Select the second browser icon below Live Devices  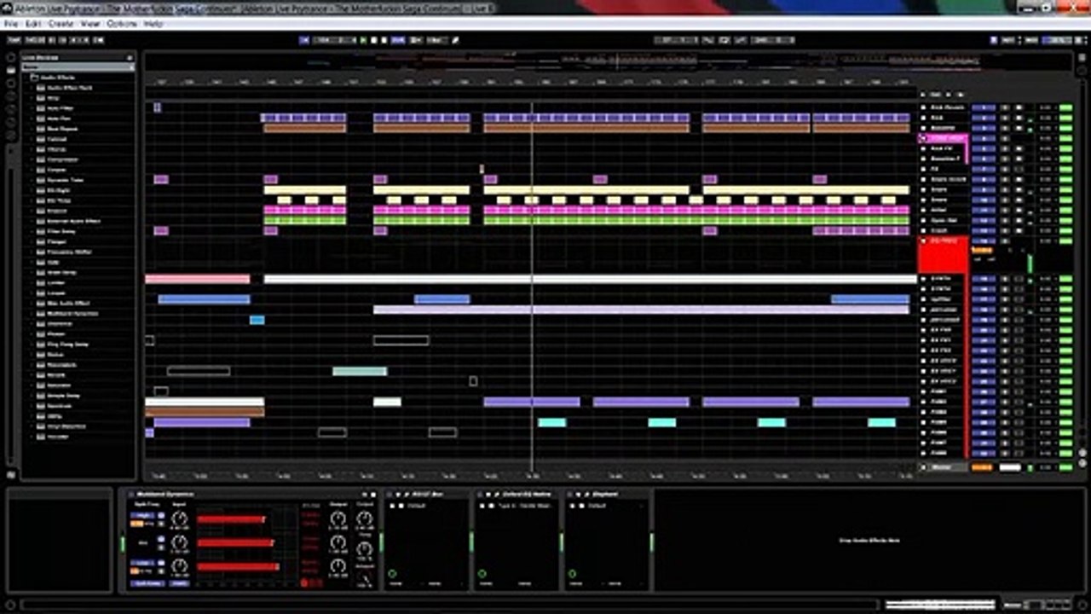click(11, 85)
